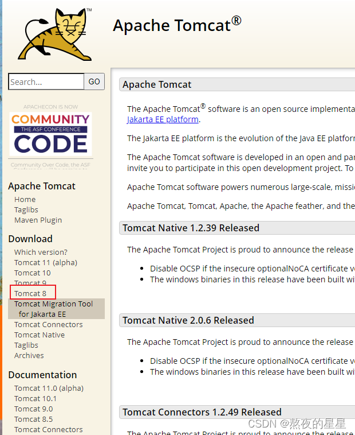Open Tomcat Connectors under Download
The width and height of the screenshot is (355, 435).
coord(49,325)
